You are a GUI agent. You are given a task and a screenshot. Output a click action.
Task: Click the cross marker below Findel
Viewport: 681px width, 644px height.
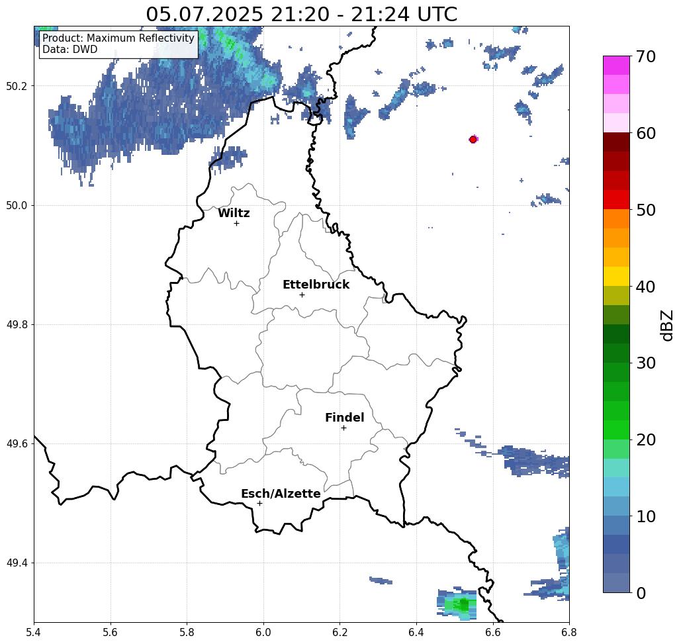343,428
